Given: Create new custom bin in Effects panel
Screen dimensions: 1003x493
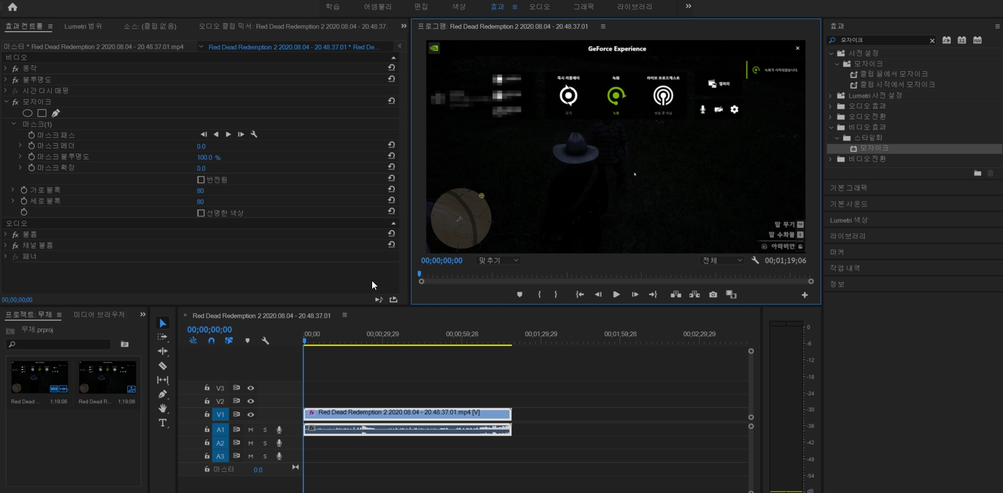Looking at the screenshot, I should coord(978,173).
